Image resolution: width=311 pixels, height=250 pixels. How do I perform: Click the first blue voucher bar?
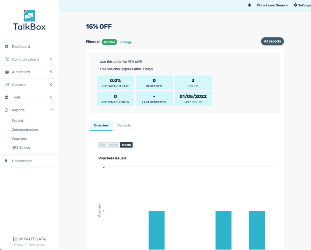click(x=156, y=230)
